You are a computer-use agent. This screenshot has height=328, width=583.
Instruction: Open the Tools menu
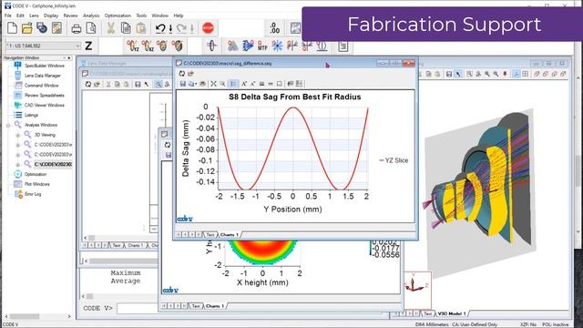coord(141,15)
